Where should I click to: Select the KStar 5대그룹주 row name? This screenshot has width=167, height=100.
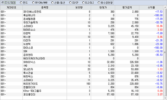click(32, 91)
